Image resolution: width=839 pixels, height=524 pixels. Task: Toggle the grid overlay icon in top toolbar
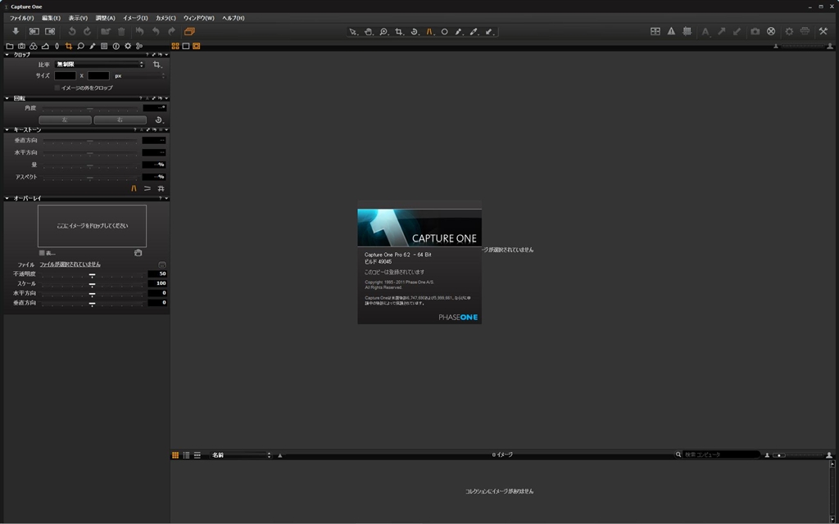point(687,32)
